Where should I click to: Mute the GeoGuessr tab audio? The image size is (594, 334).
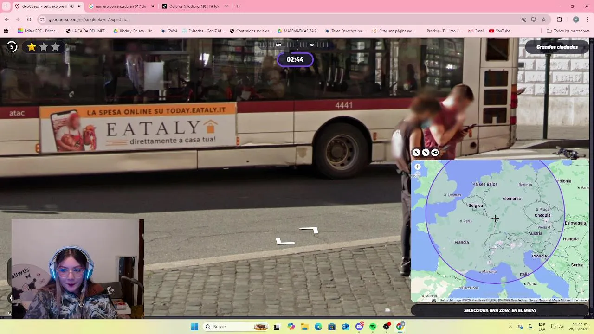[x=71, y=6]
